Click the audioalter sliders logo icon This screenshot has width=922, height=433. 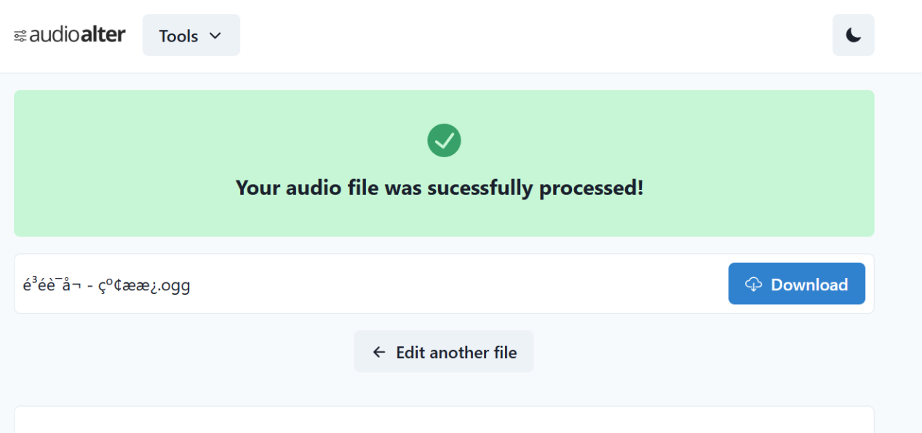[x=20, y=36]
